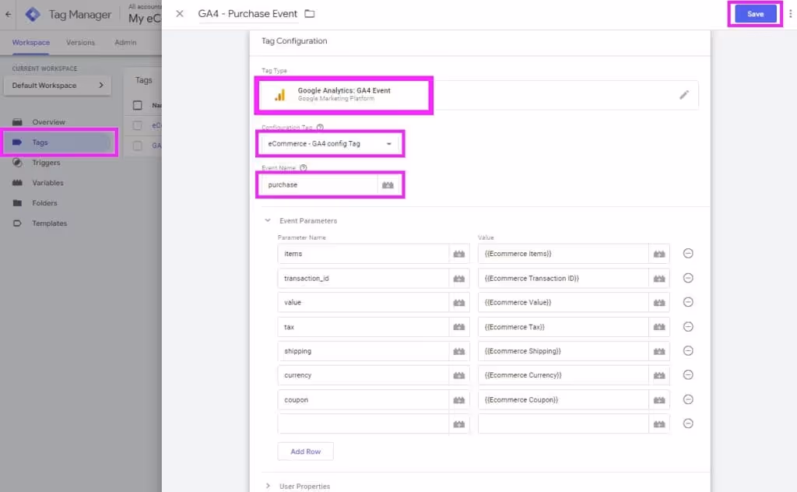This screenshot has height=492, width=797.
Task: Insert variable for Ecommerce Value field
Action: [659, 302]
